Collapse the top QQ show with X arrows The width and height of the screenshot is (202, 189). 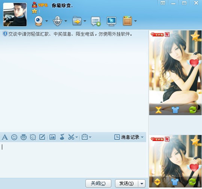[158, 110]
